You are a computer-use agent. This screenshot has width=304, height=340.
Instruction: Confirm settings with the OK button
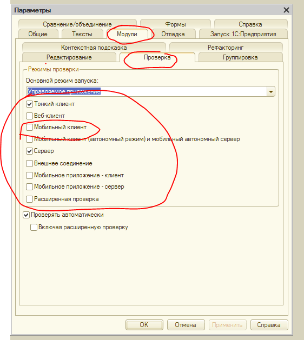144,325
